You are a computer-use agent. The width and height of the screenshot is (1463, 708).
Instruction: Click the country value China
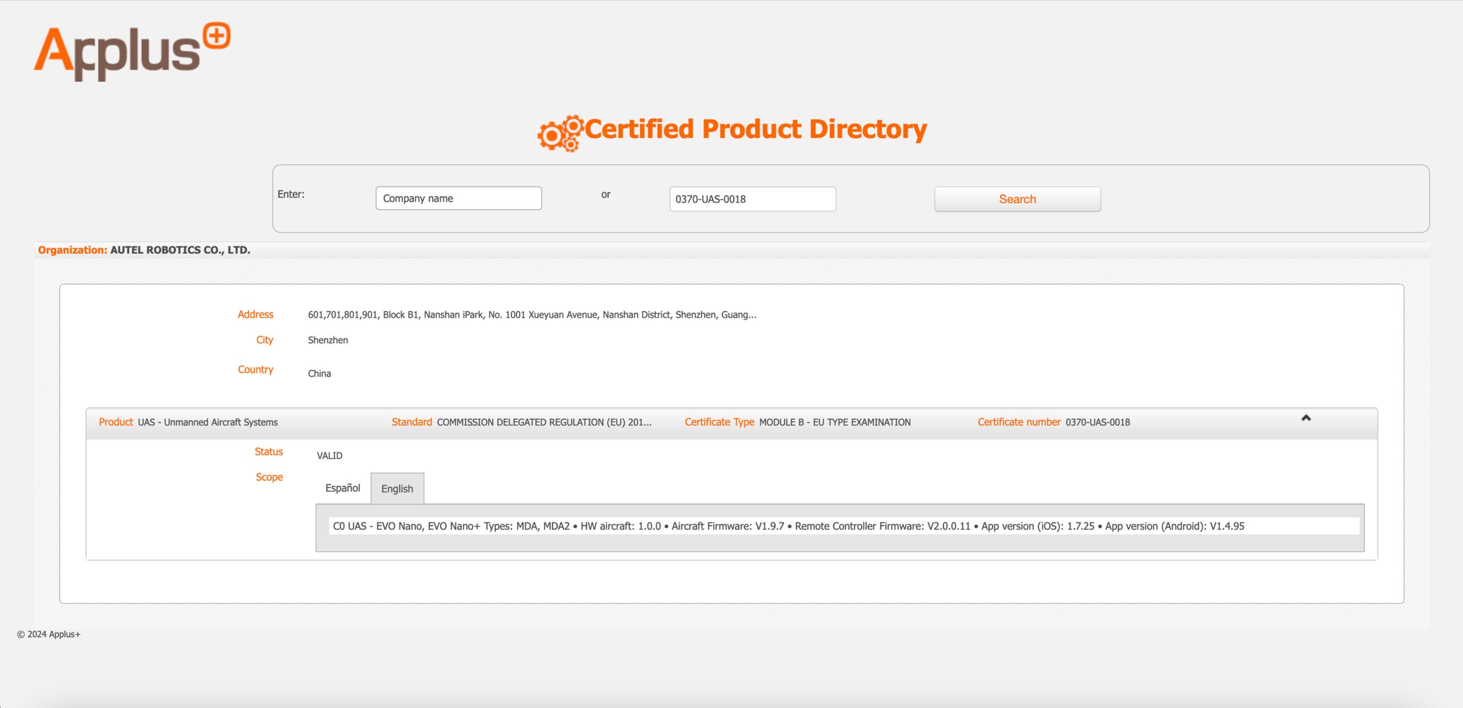click(319, 373)
